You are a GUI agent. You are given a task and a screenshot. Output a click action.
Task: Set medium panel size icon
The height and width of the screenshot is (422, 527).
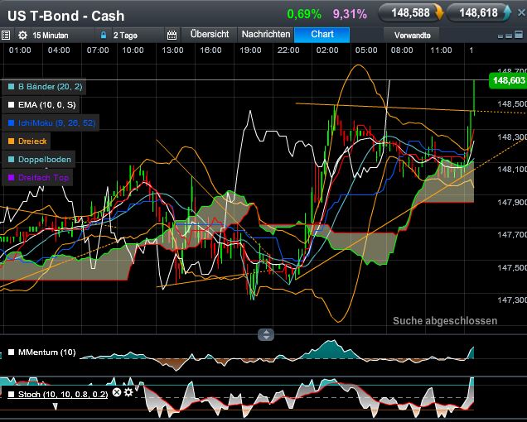click(509, 36)
